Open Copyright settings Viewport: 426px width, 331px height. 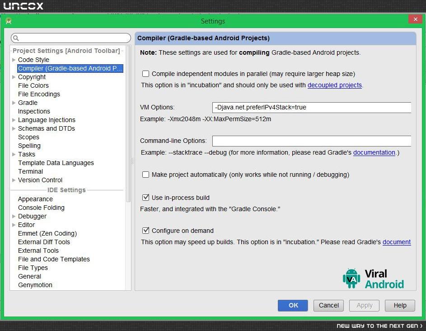[32, 77]
